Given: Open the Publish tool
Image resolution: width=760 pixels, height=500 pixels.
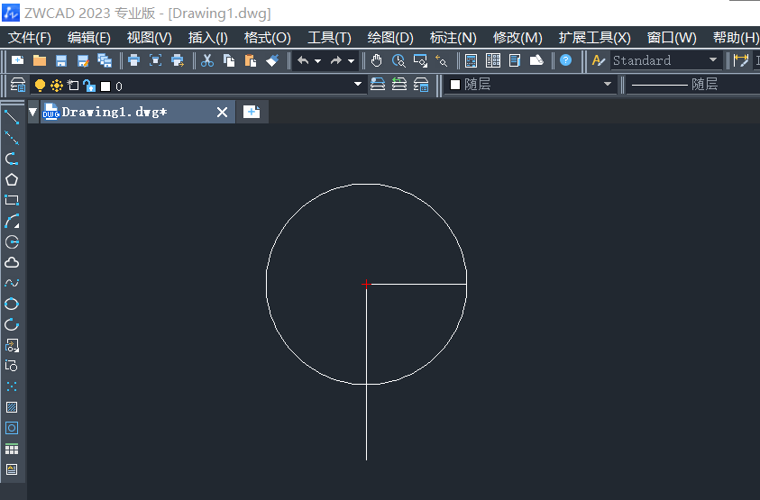Looking at the screenshot, I should click(x=178, y=60).
